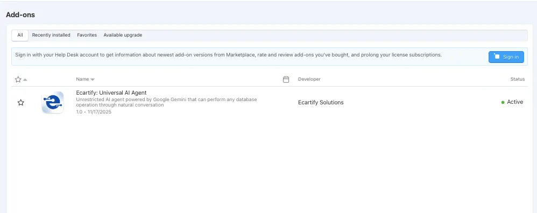Viewport: 537px width, 213px height.
Task: Click the Developer column header
Action: [309, 79]
